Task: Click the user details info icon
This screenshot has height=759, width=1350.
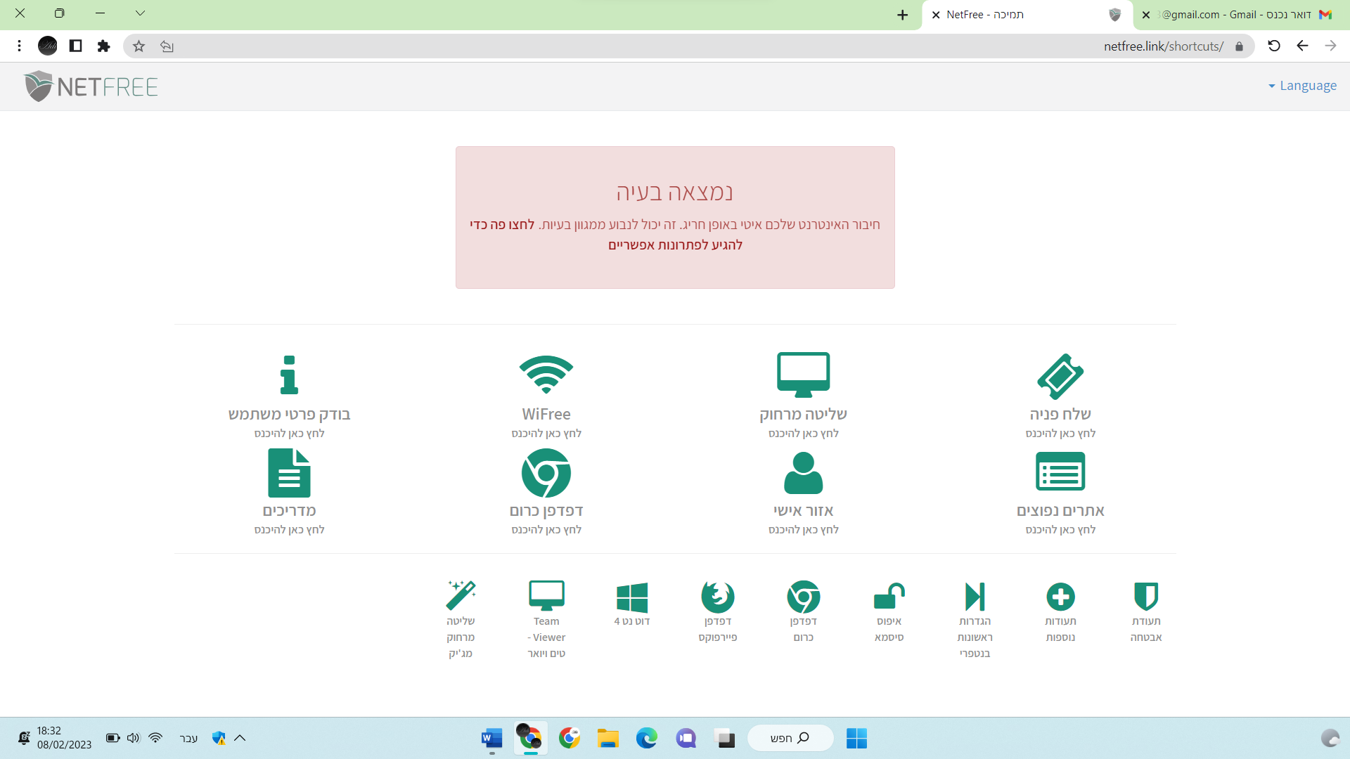Action: point(289,375)
